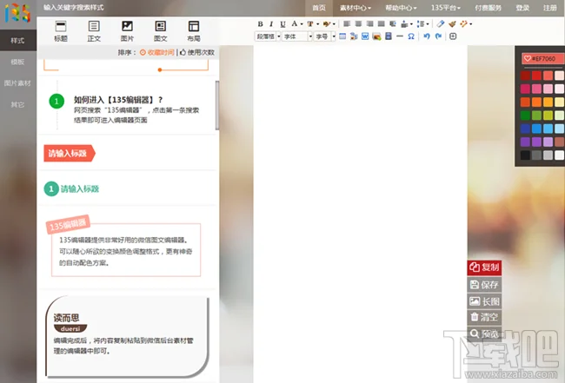Select the red arrow 请输入标题 title style
The height and width of the screenshot is (383, 565).
click(x=70, y=154)
